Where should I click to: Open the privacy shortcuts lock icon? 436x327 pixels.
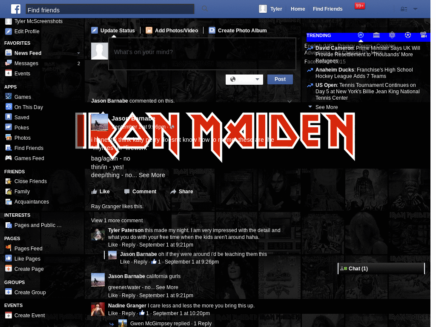click(404, 9)
